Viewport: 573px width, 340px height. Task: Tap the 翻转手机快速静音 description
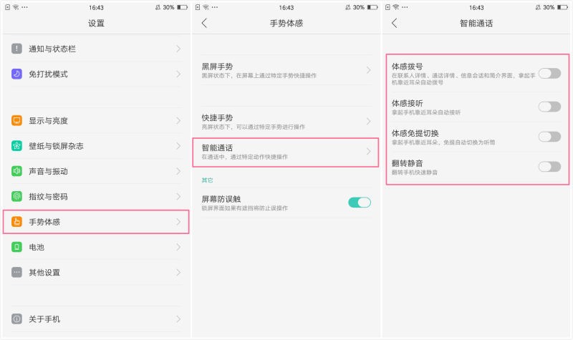[415, 172]
